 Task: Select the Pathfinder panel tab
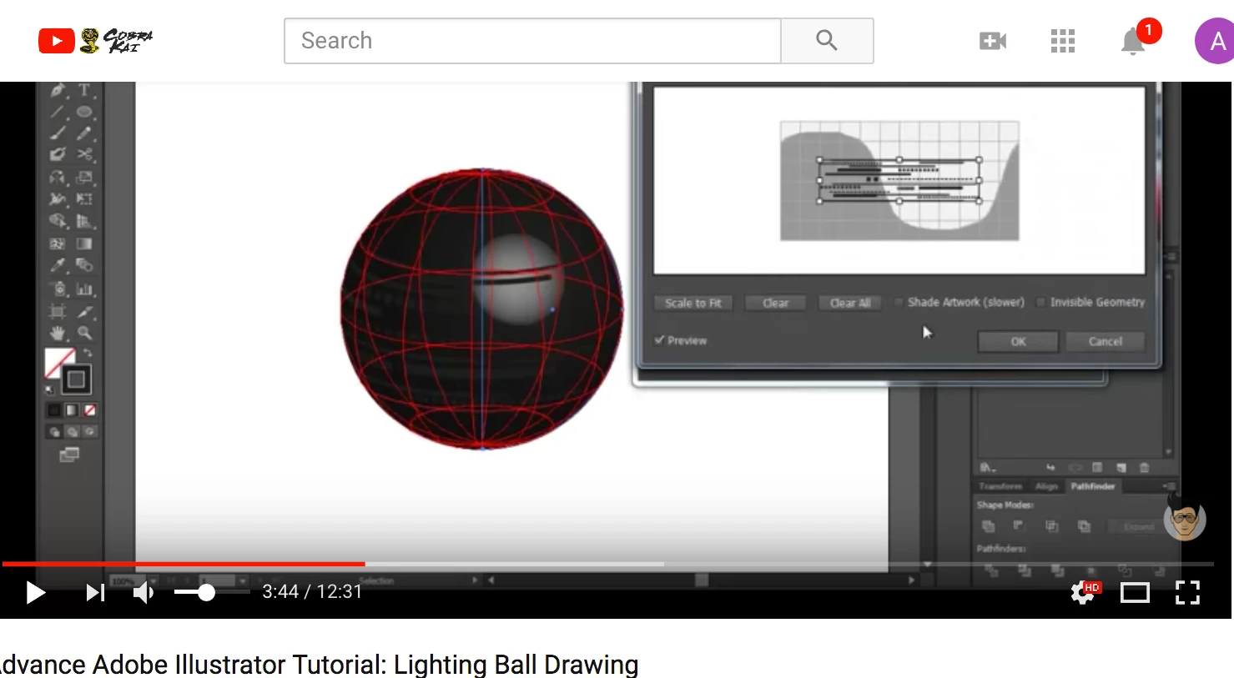[1093, 486]
